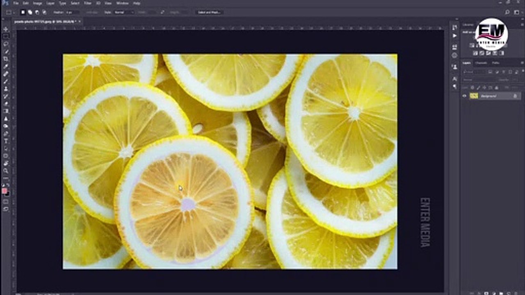
Task: Select the Horizontal Type tool
Action: point(6,141)
